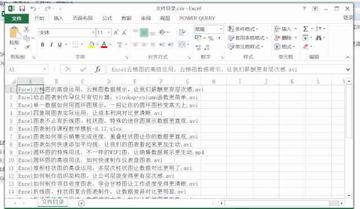The height and width of the screenshot is (209, 360).
Task: Apply yellow fill color bucket
Action: tap(91, 45)
